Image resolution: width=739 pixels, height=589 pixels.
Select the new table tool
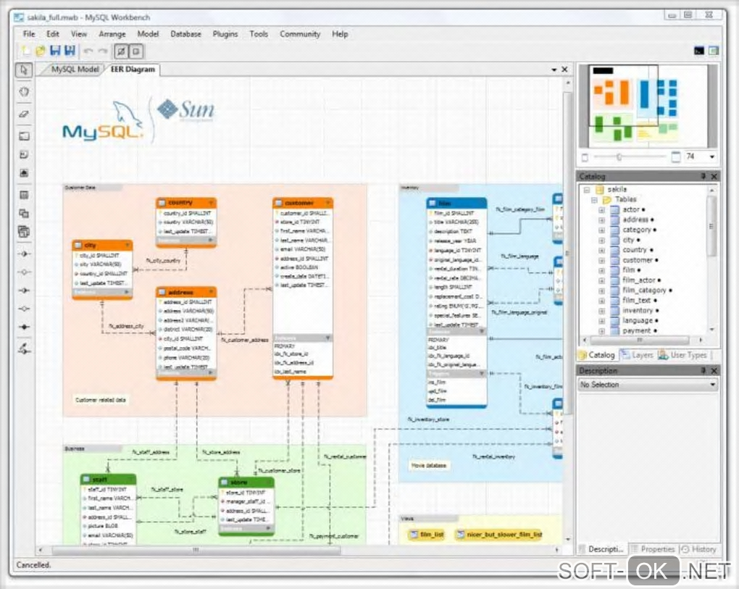(x=24, y=195)
